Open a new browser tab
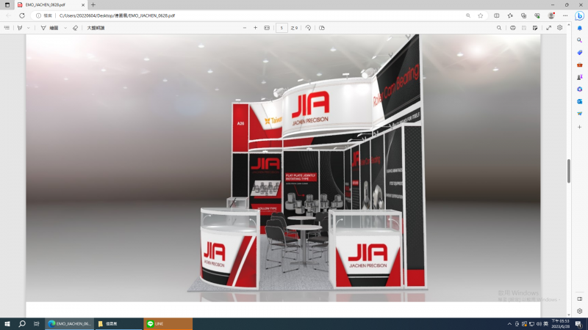588x330 pixels. click(93, 4)
